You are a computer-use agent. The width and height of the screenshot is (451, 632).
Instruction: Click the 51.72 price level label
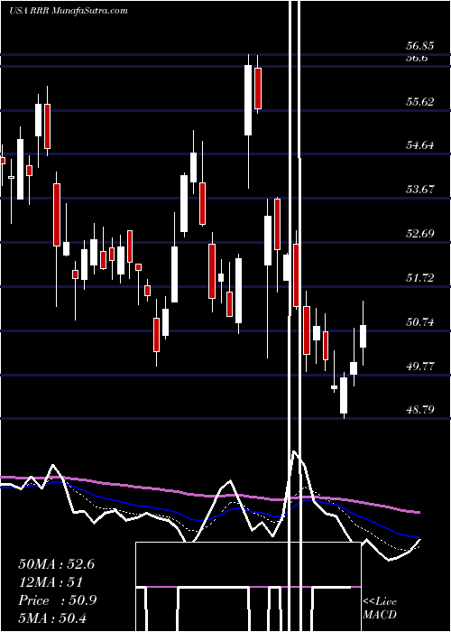(x=420, y=278)
